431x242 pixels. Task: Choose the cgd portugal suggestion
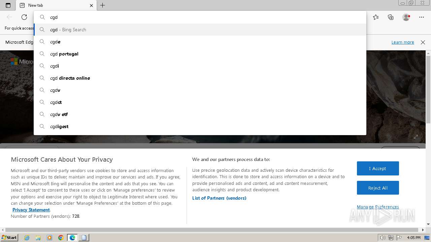point(200,54)
